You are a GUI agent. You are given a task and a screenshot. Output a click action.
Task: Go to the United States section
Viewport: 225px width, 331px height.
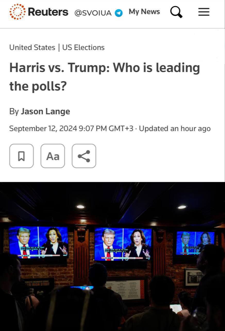pos(32,48)
